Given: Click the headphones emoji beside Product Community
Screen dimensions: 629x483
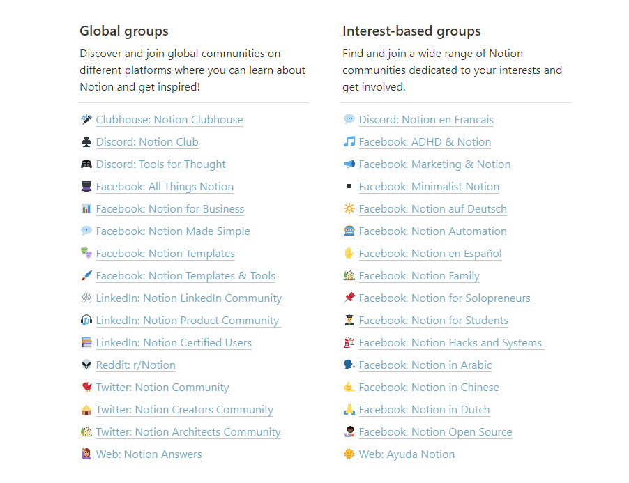Looking at the screenshot, I should pos(86,321).
